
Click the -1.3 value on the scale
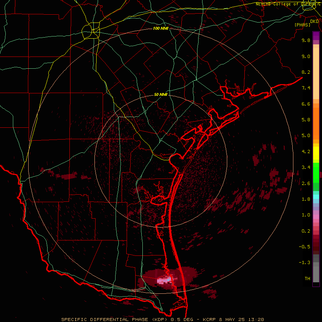(x=304, y=263)
